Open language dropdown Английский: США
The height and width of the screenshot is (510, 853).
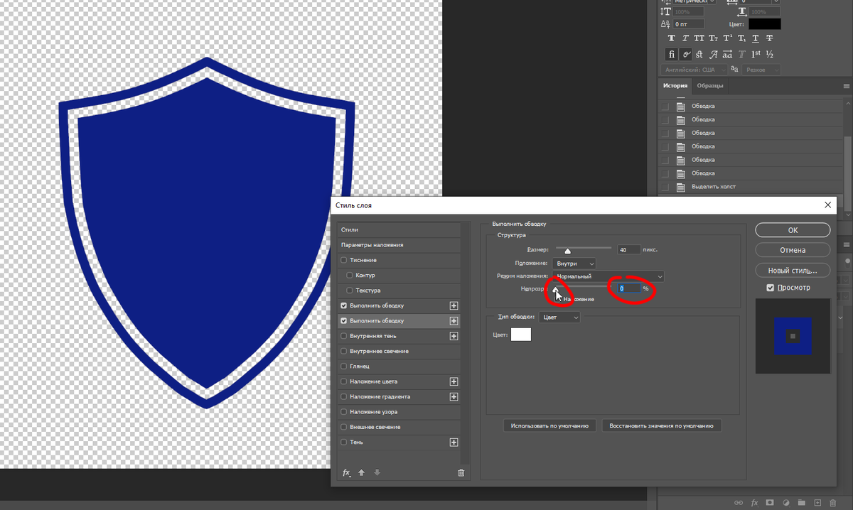(693, 70)
